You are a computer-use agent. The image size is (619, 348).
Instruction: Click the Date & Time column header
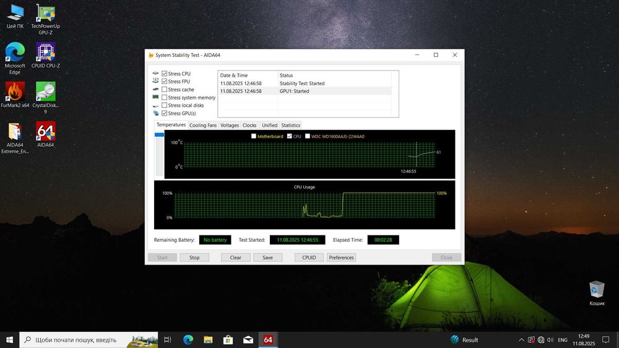[x=248, y=75]
